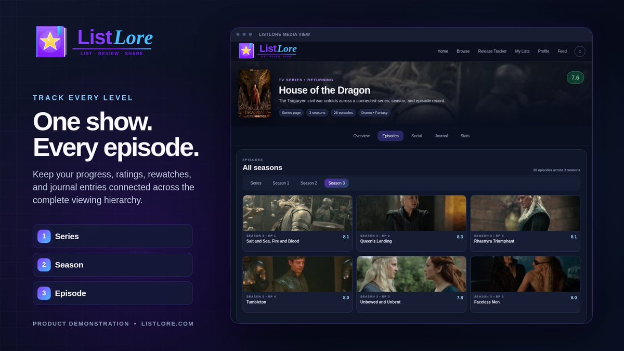The height and width of the screenshot is (351, 624).
Task: Click the LISTLORE.COM footer text
Action: 167,323
